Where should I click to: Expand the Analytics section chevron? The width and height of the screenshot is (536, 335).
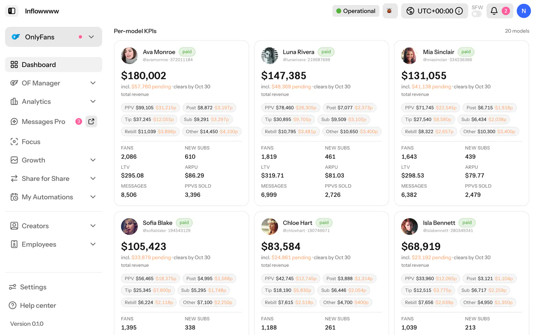93,101
